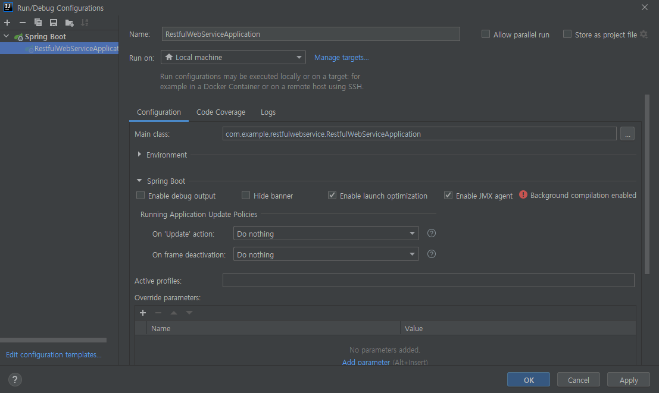This screenshot has height=393, width=659.
Task: Open the dialog Help question mark button
Action: click(x=15, y=380)
